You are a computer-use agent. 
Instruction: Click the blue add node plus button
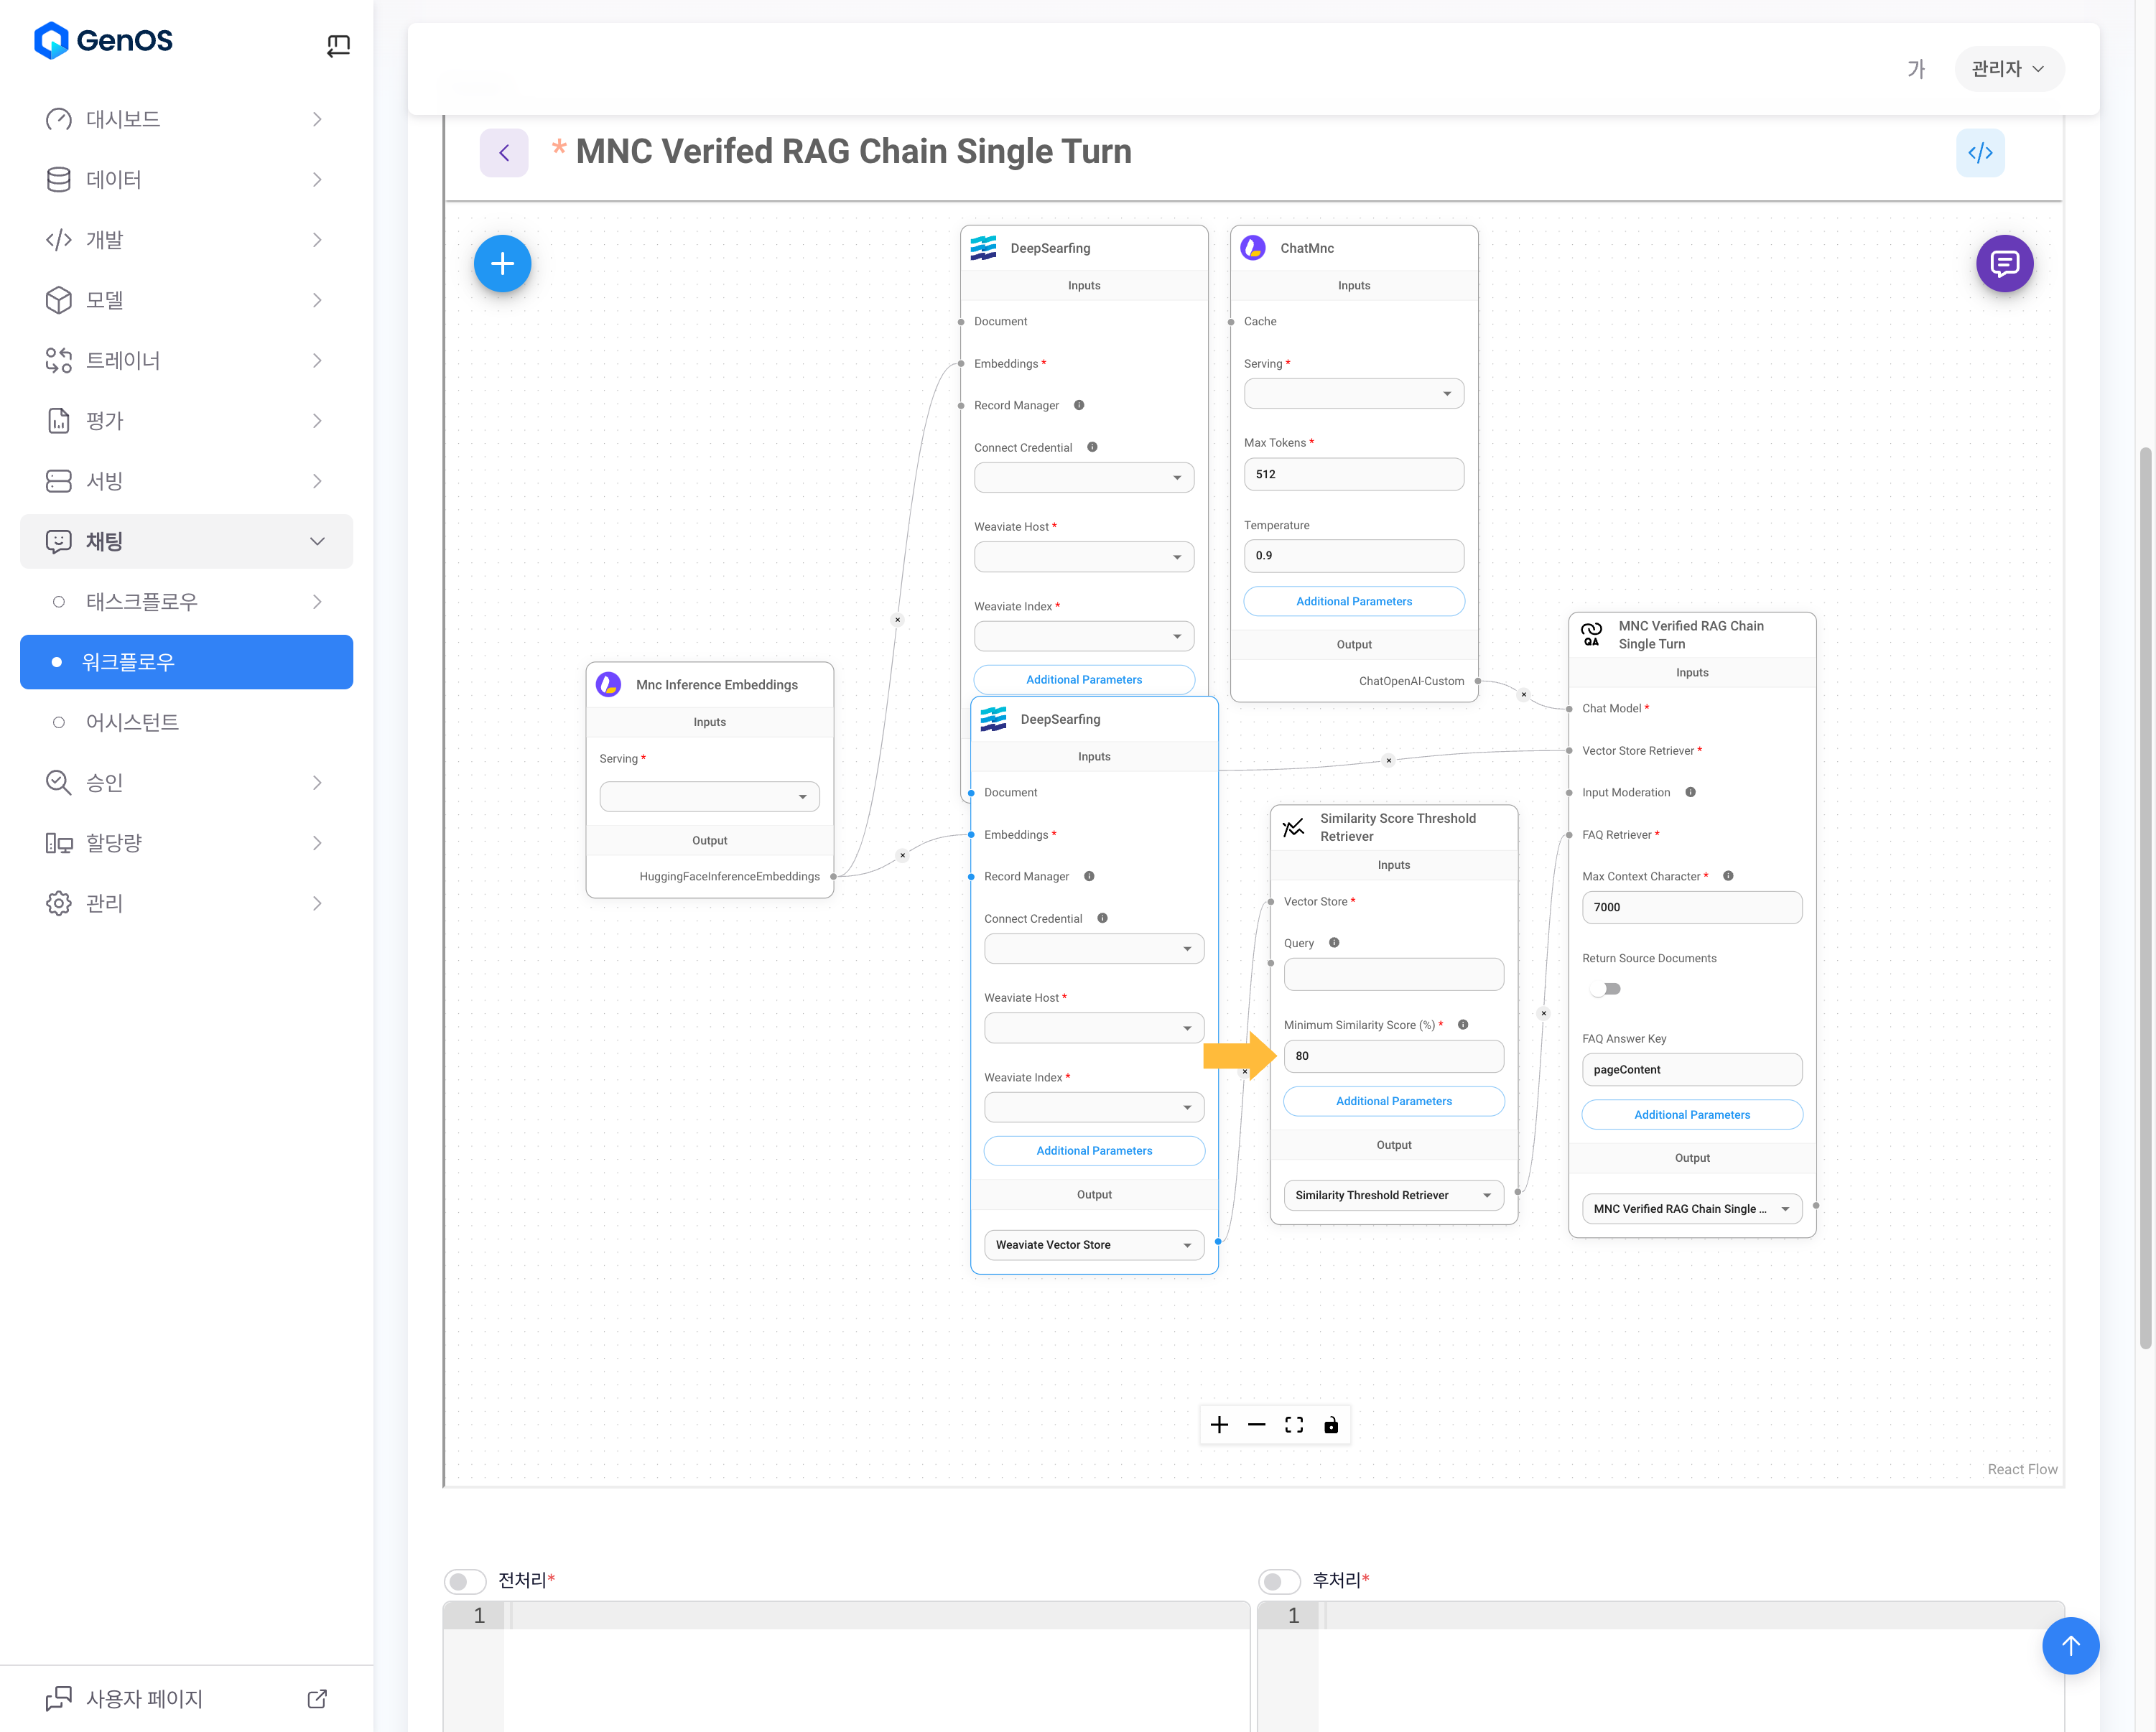502,264
